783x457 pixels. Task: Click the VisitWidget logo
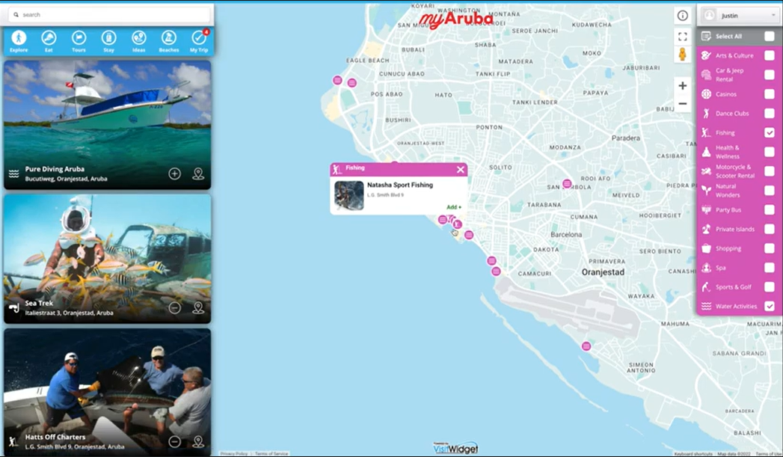[x=455, y=447]
